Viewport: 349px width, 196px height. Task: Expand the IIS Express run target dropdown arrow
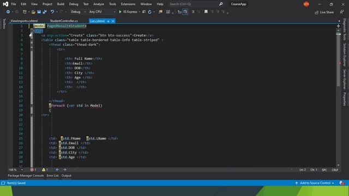click(140, 12)
